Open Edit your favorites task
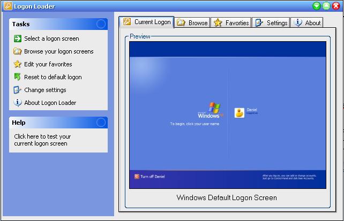 pos(48,64)
